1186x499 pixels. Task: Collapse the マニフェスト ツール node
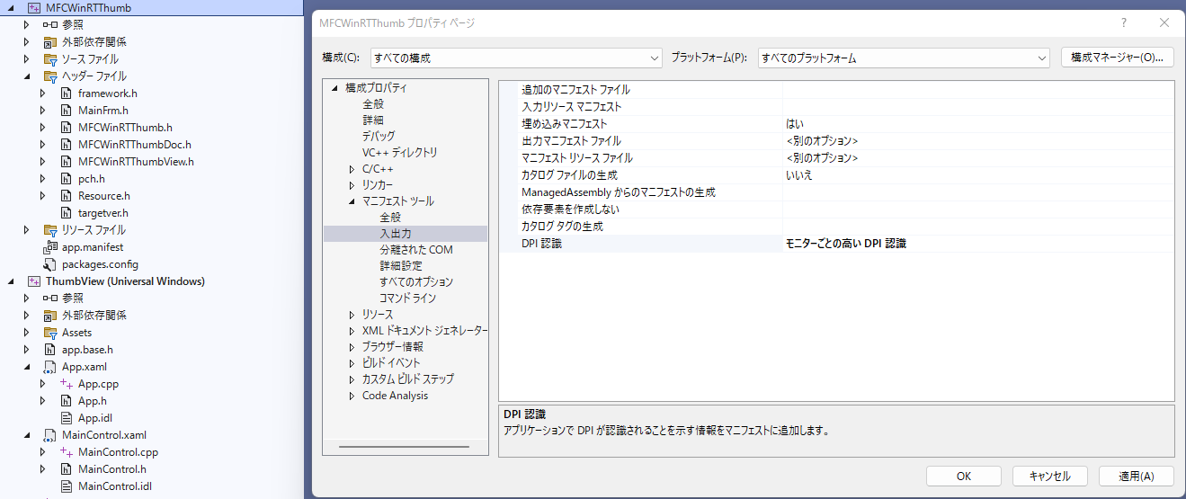click(x=352, y=201)
